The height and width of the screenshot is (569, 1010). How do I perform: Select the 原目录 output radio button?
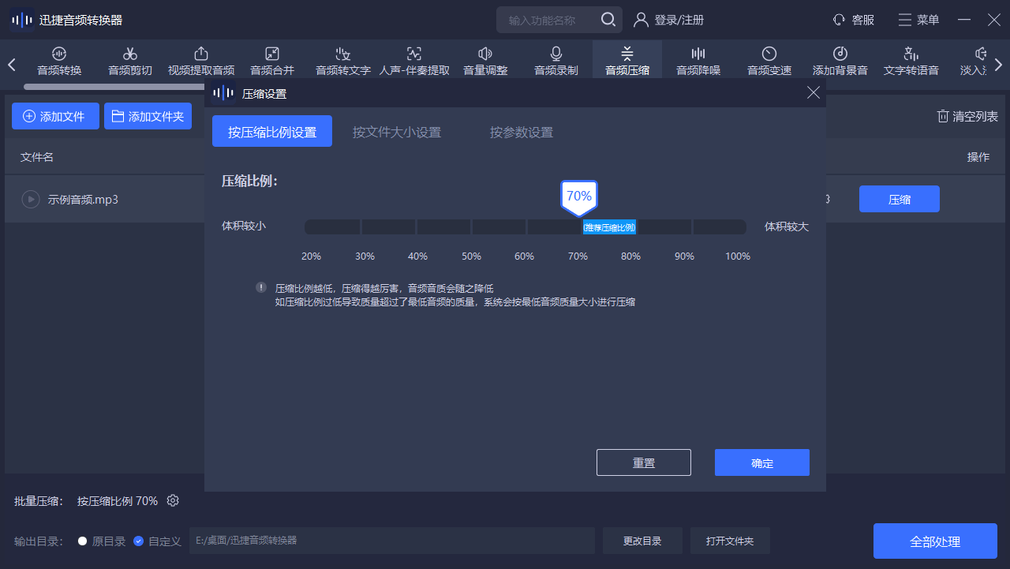pos(83,541)
